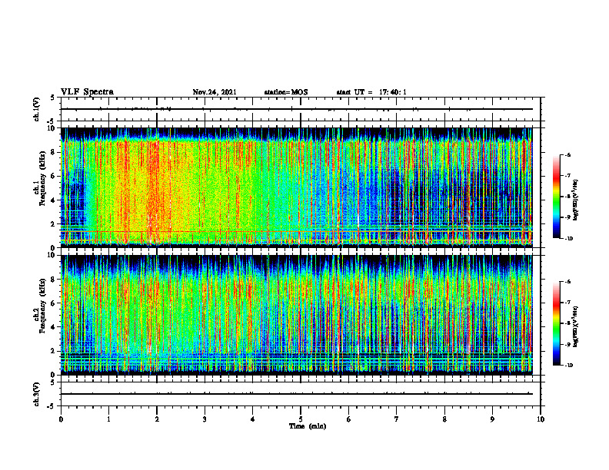This screenshot has height=470, width=609.
Task: Click the ch.2 spectrogram plot
Action: click(x=297, y=315)
